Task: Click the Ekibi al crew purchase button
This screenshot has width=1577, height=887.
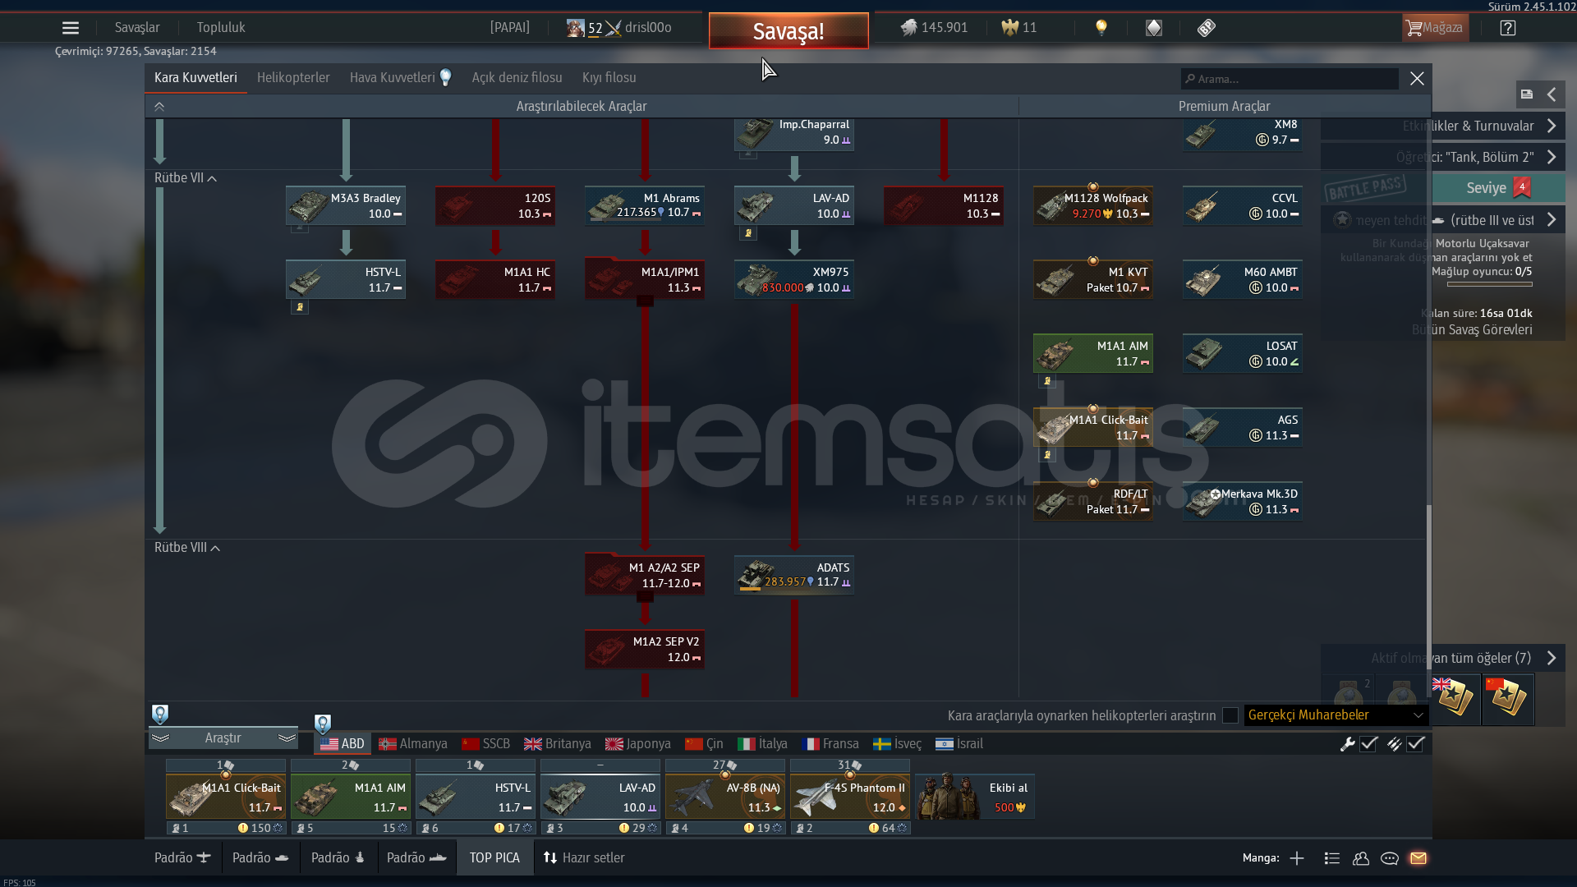Action: point(975,797)
